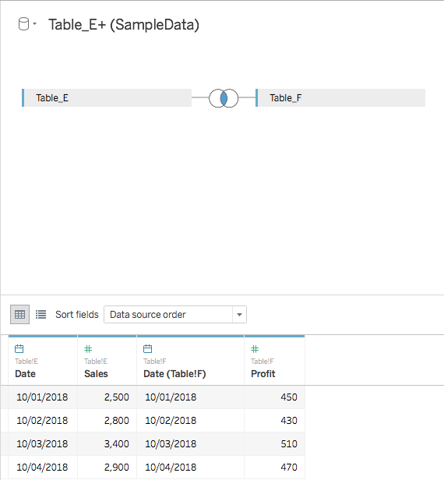Select the Profit column header
444x480 pixels.
[x=263, y=374]
